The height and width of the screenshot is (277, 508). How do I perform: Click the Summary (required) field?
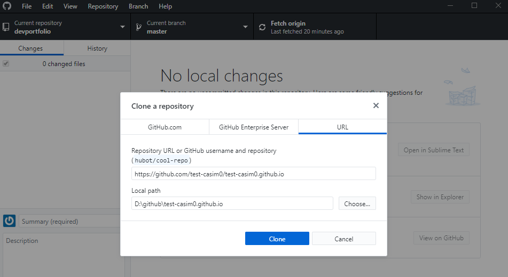tap(69, 221)
